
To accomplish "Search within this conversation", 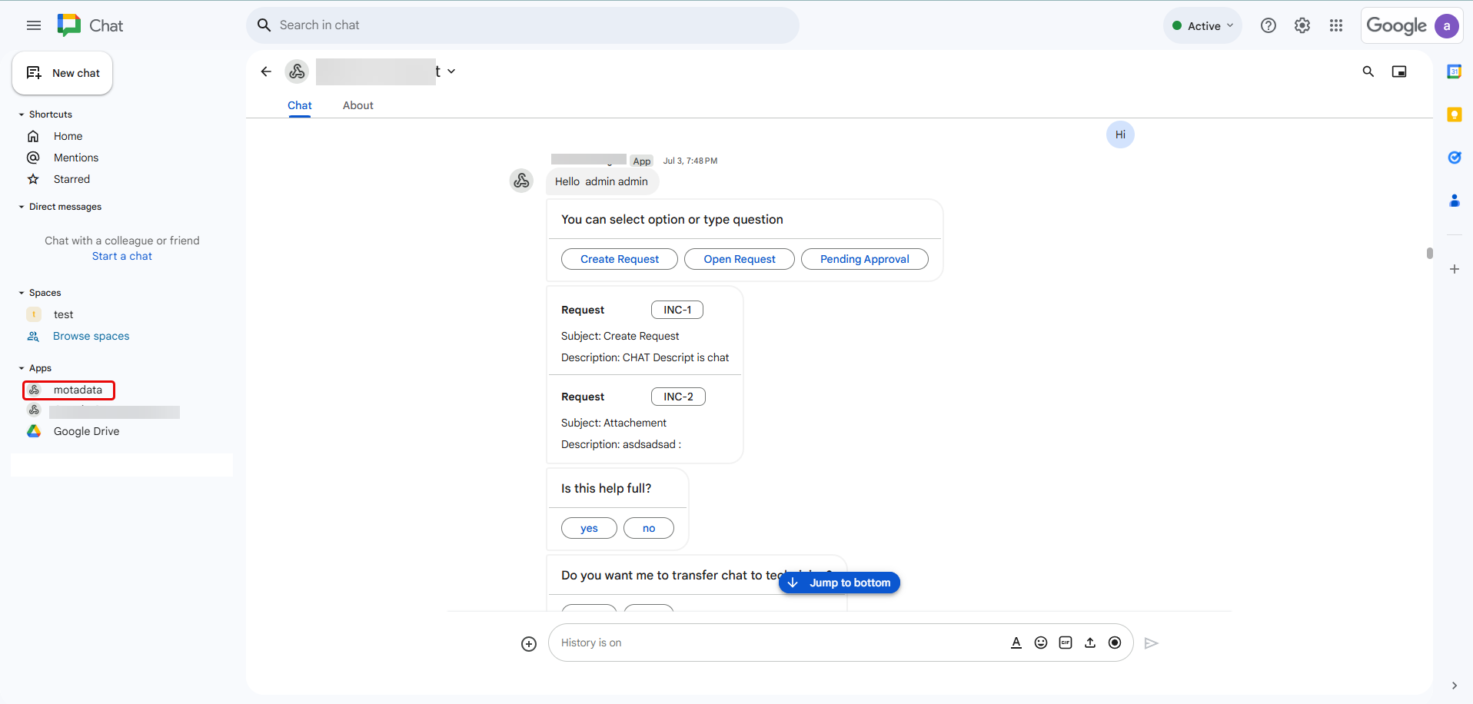I will (x=1368, y=71).
